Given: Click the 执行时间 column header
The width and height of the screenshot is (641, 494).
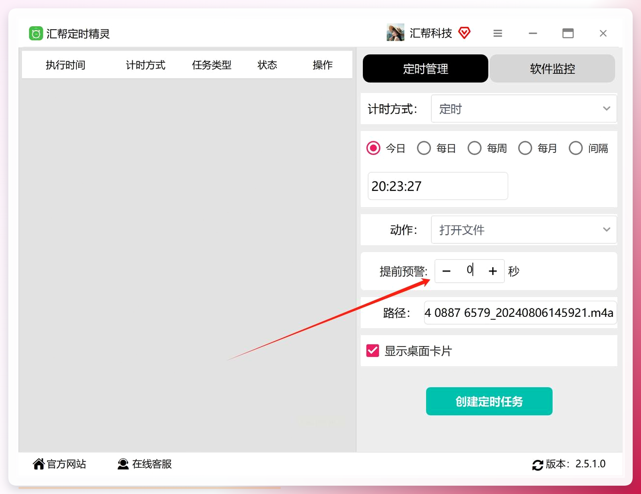Looking at the screenshot, I should click(66, 65).
